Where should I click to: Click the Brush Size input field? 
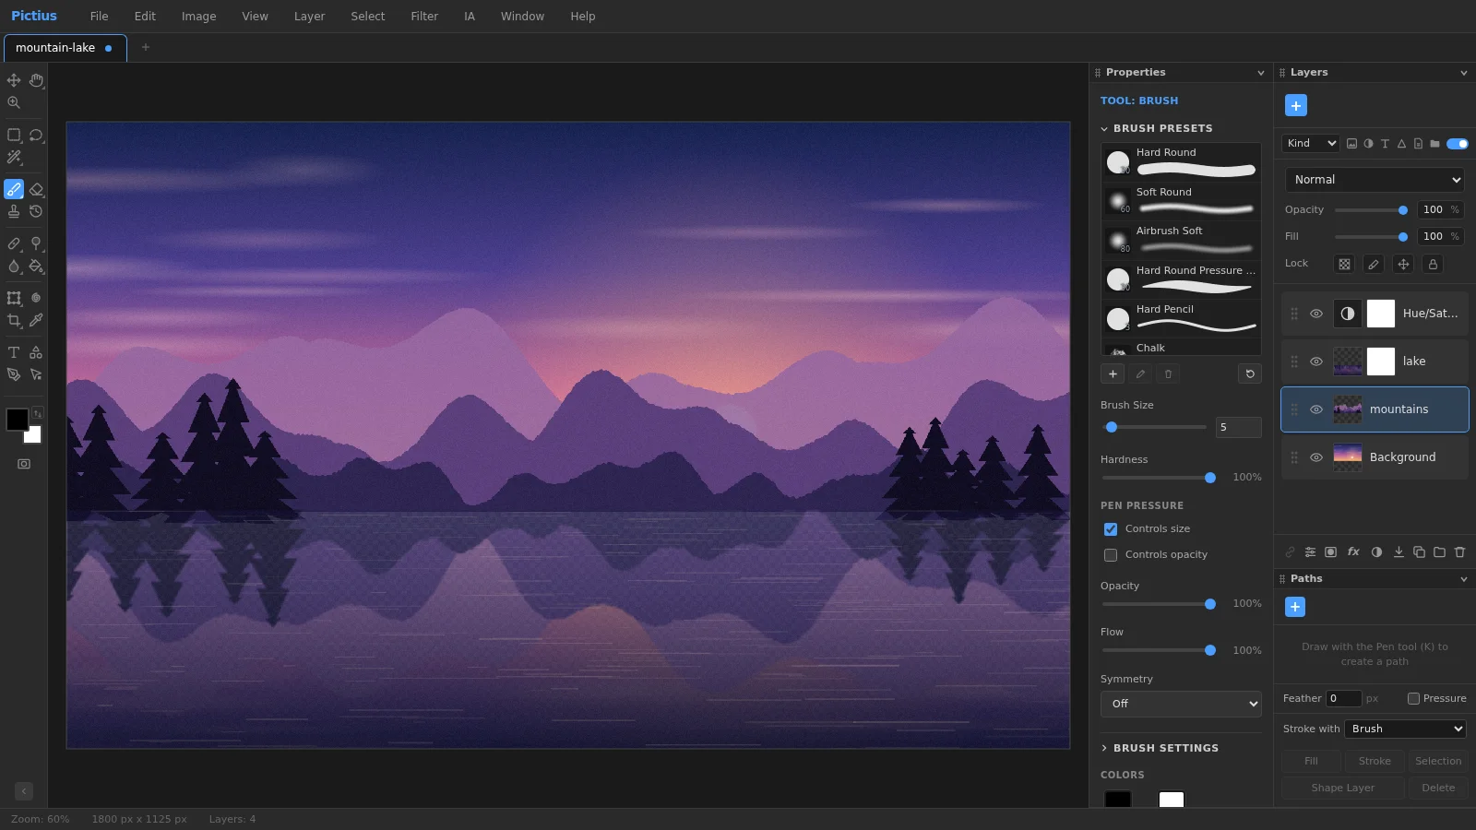pyautogui.click(x=1238, y=427)
